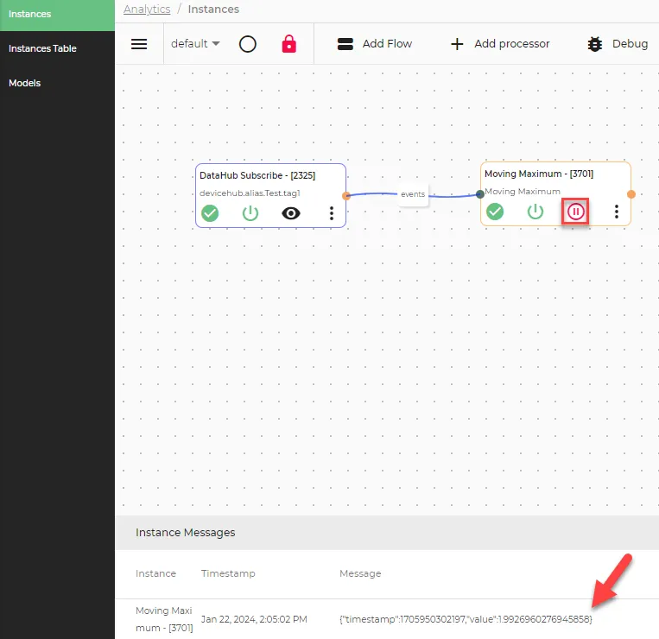Image resolution: width=659 pixels, height=639 pixels.
Task: Toggle power on Moving Maximum node
Action: [x=535, y=212]
